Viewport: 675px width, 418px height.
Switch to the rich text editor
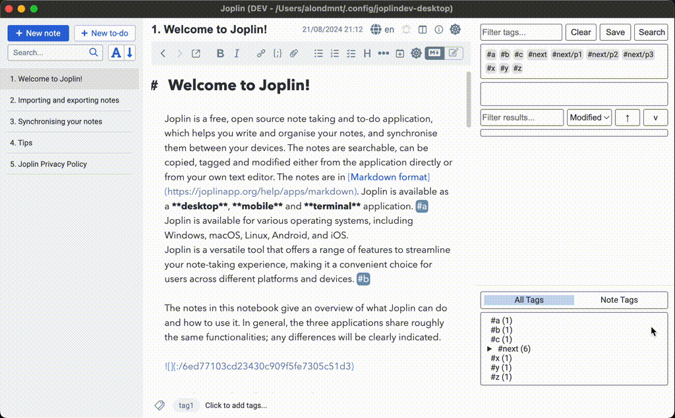[454, 53]
